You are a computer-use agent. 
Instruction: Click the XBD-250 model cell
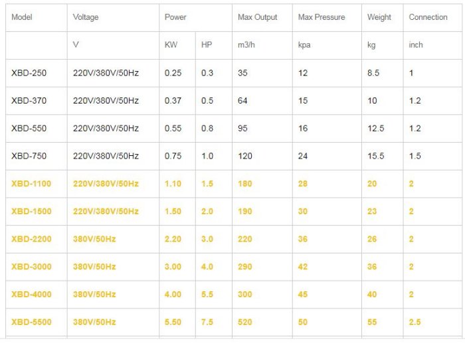pyautogui.click(x=29, y=73)
